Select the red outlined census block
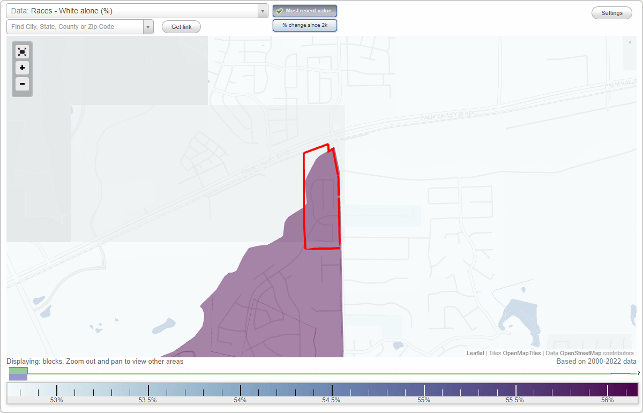 [322, 204]
